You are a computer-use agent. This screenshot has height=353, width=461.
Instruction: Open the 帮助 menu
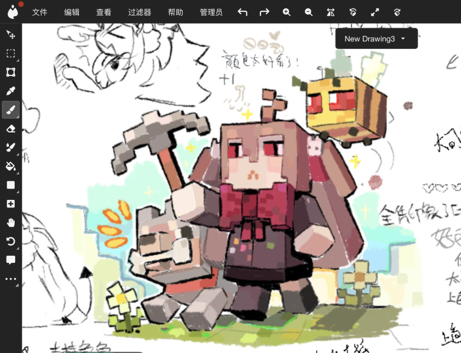point(176,12)
